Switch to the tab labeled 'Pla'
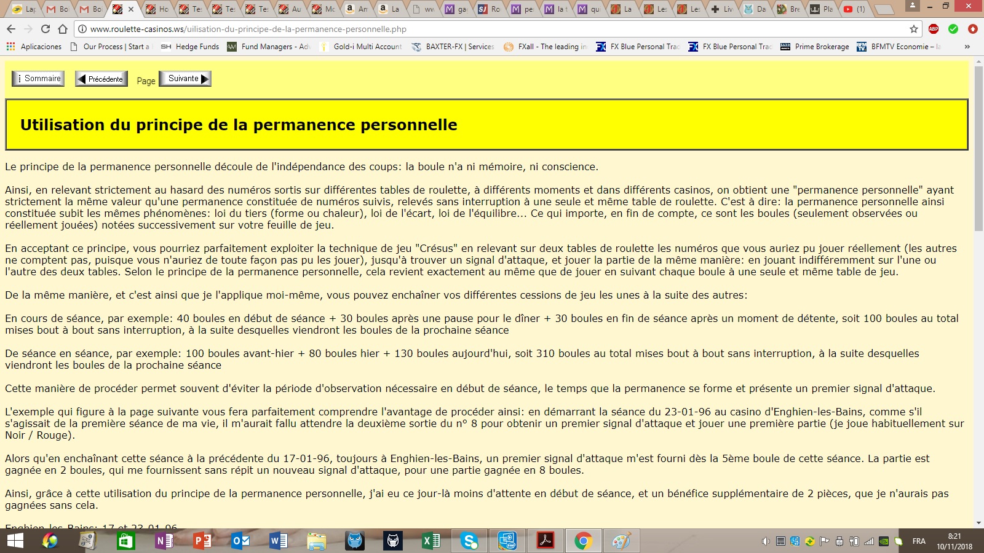This screenshot has height=553, width=984. [822, 9]
